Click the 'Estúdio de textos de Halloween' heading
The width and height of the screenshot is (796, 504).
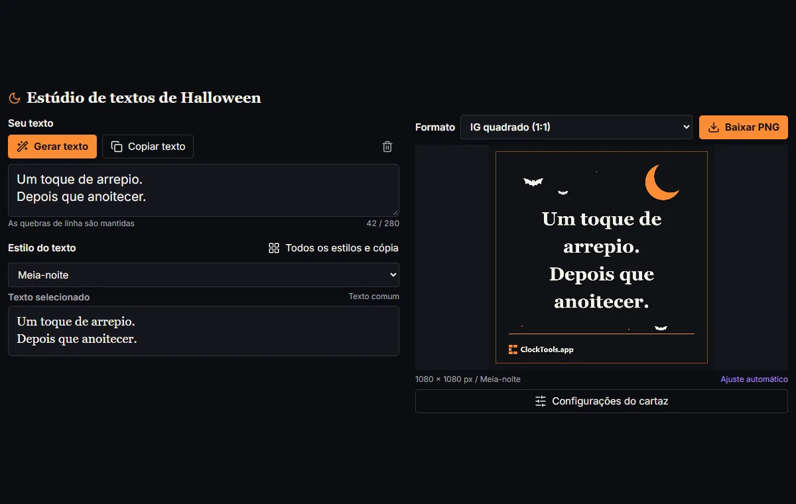pyautogui.click(x=144, y=98)
